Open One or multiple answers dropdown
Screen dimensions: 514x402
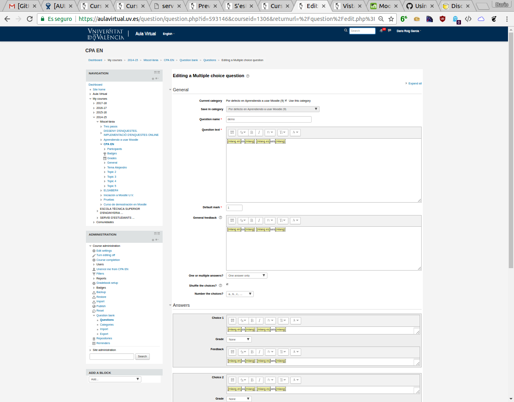247,276
